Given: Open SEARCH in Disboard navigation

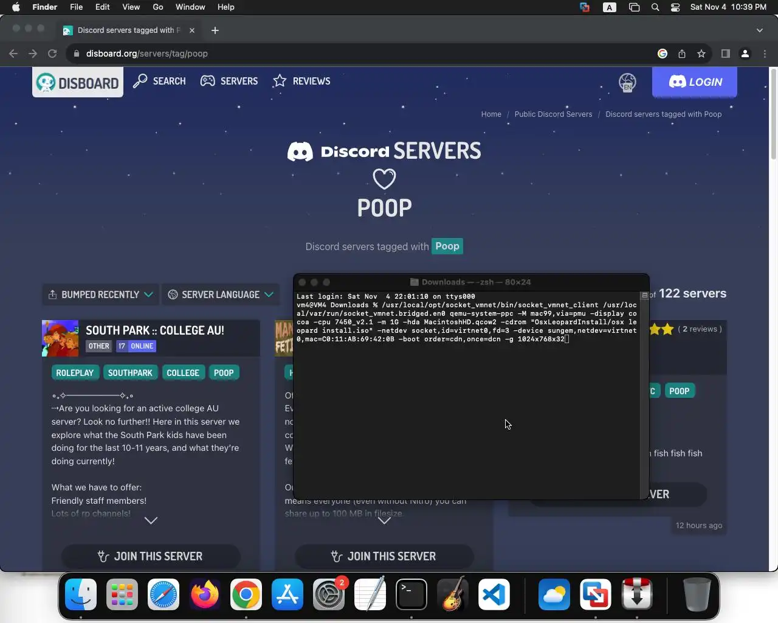Looking at the screenshot, I should tap(159, 81).
